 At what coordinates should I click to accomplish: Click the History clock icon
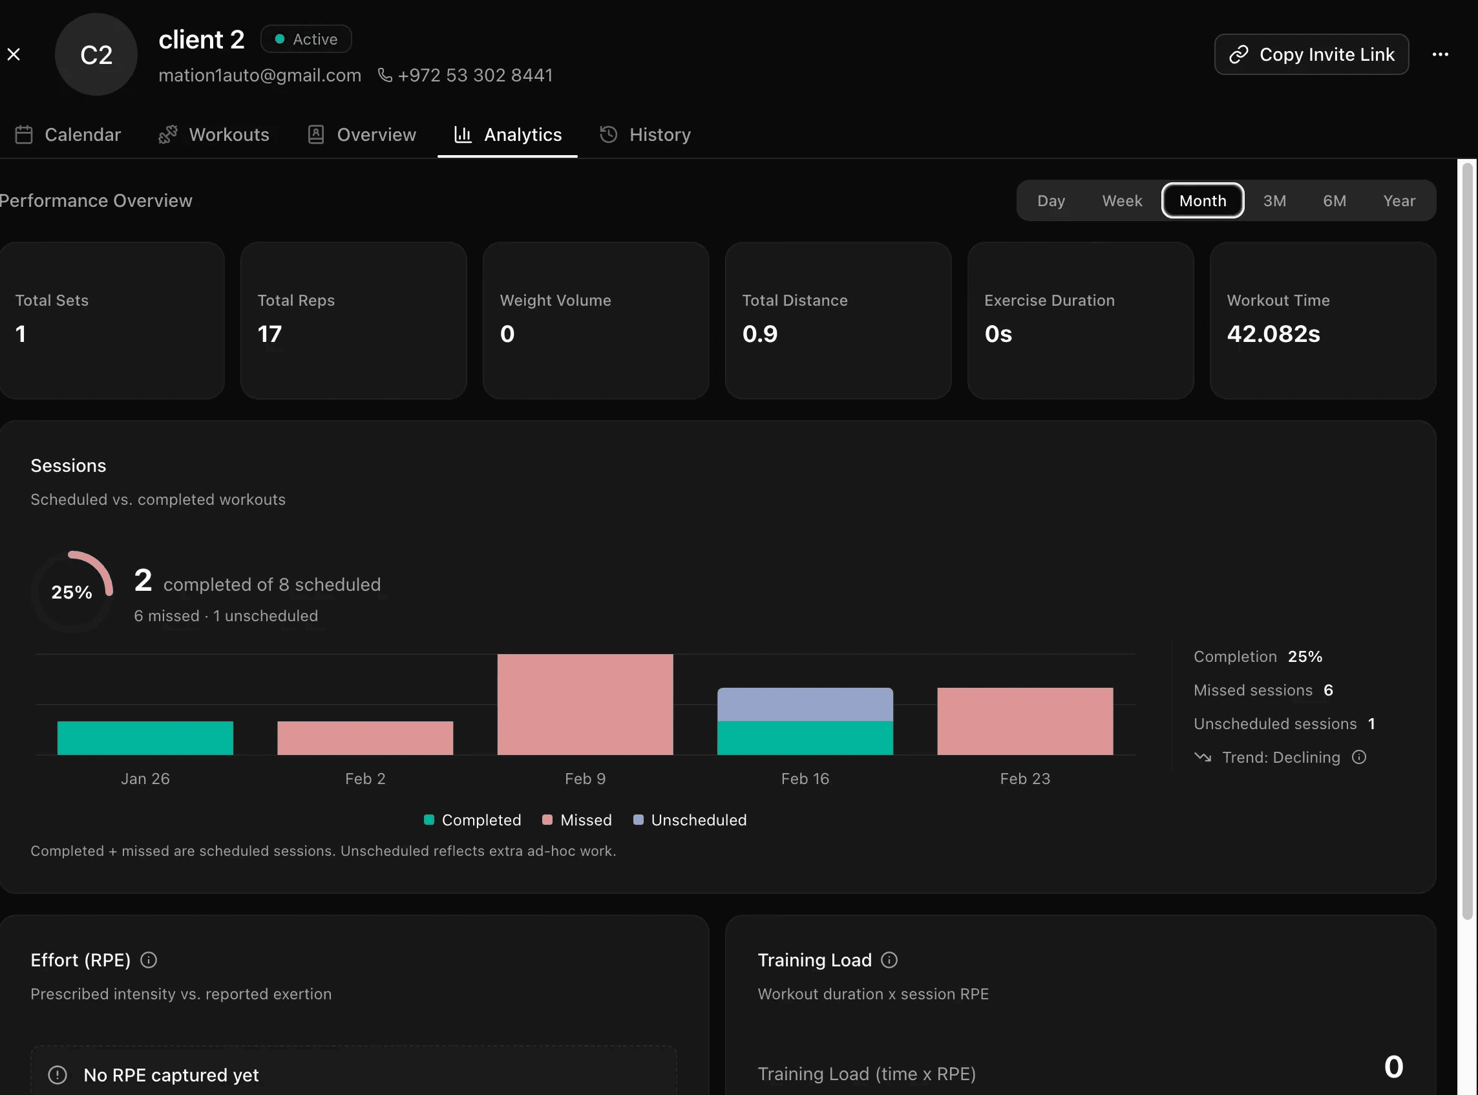607,134
